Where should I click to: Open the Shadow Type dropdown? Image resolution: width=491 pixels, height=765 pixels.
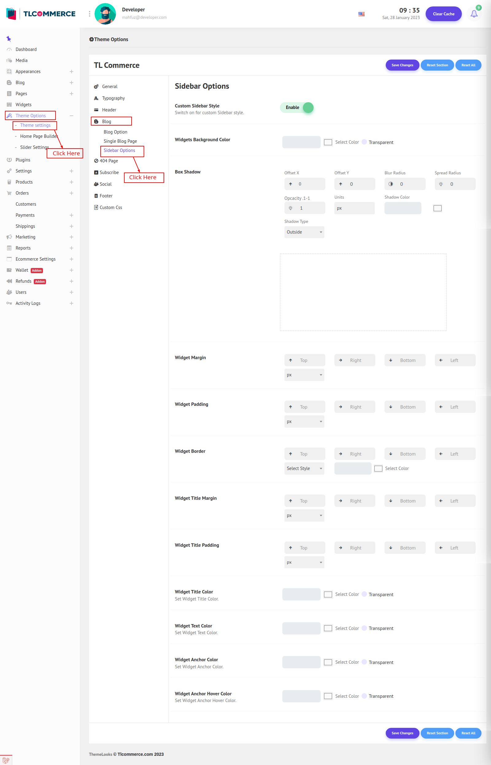[304, 232]
